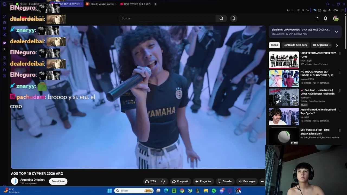Open the Argentina Oneshot channel link

[x=33, y=180]
